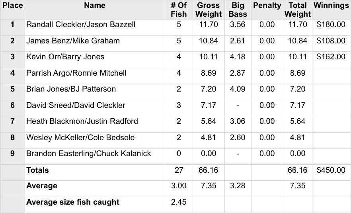351x213 pixels.
Task: Select the 2.45 average size value
Action: click(179, 202)
